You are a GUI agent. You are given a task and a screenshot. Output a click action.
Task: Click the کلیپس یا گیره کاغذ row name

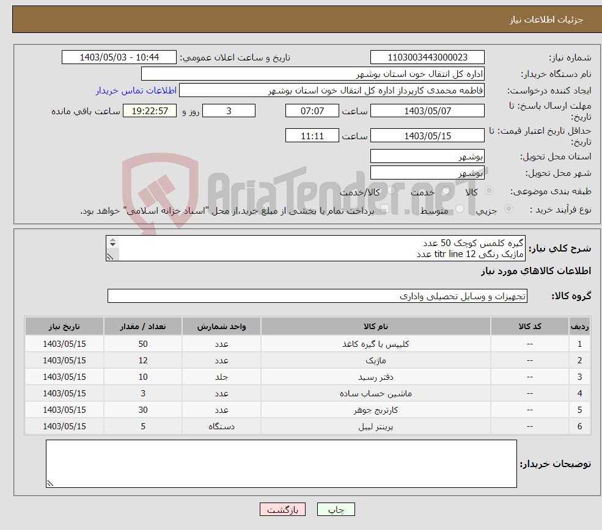click(376, 344)
